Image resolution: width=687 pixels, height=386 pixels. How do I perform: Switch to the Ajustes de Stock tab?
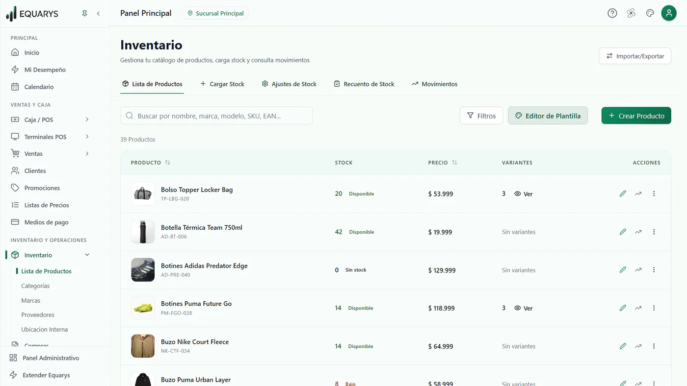pos(289,84)
